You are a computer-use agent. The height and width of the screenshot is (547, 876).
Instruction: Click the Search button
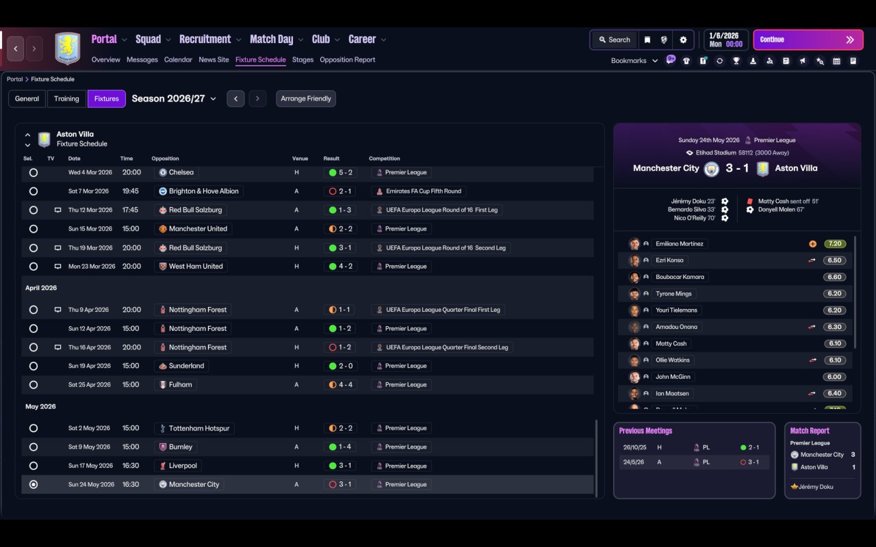614,40
